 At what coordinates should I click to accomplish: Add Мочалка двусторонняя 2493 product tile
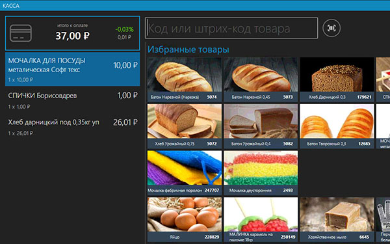pyautogui.click(x=261, y=173)
